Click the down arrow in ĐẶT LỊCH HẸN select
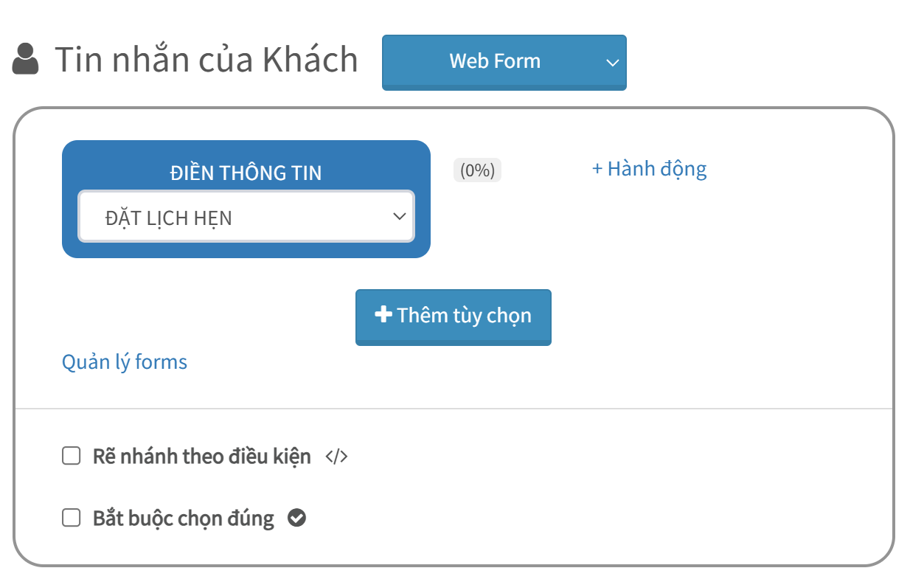The image size is (910, 582). click(400, 217)
